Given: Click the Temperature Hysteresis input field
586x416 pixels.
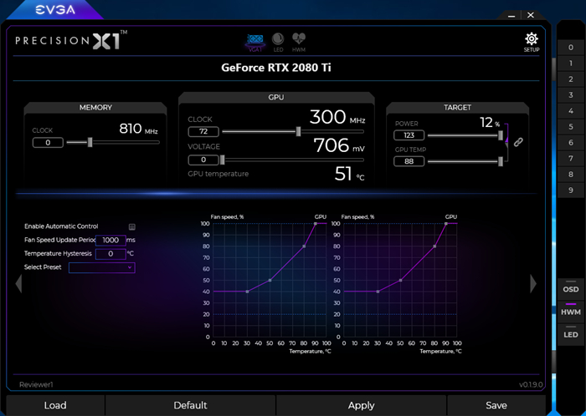Looking at the screenshot, I should pyautogui.click(x=111, y=254).
